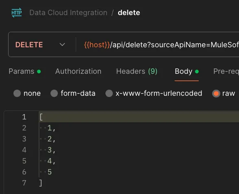Switch to the Params tab
239x194 pixels.
pyautogui.click(x=25, y=71)
